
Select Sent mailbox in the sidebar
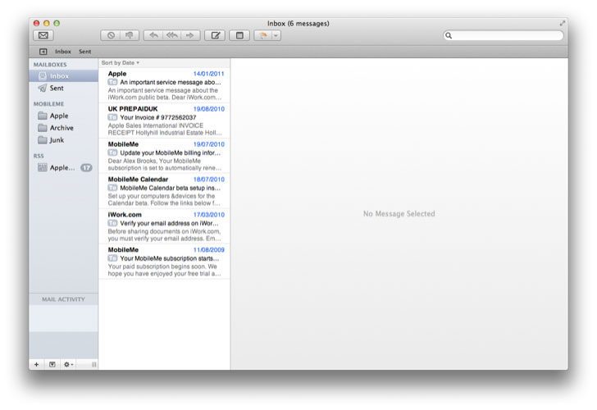click(x=64, y=88)
